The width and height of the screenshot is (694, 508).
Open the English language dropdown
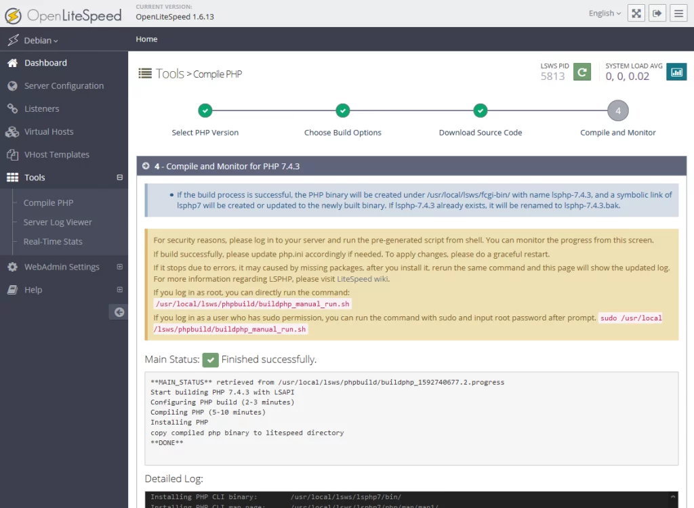point(605,14)
